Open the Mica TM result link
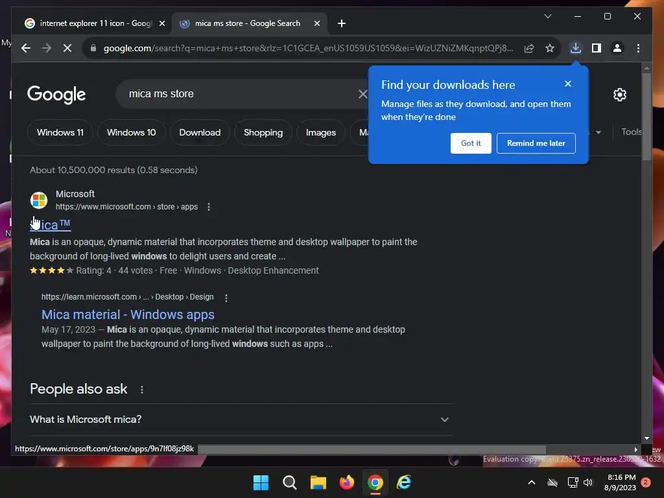664x498 pixels. coord(51,224)
